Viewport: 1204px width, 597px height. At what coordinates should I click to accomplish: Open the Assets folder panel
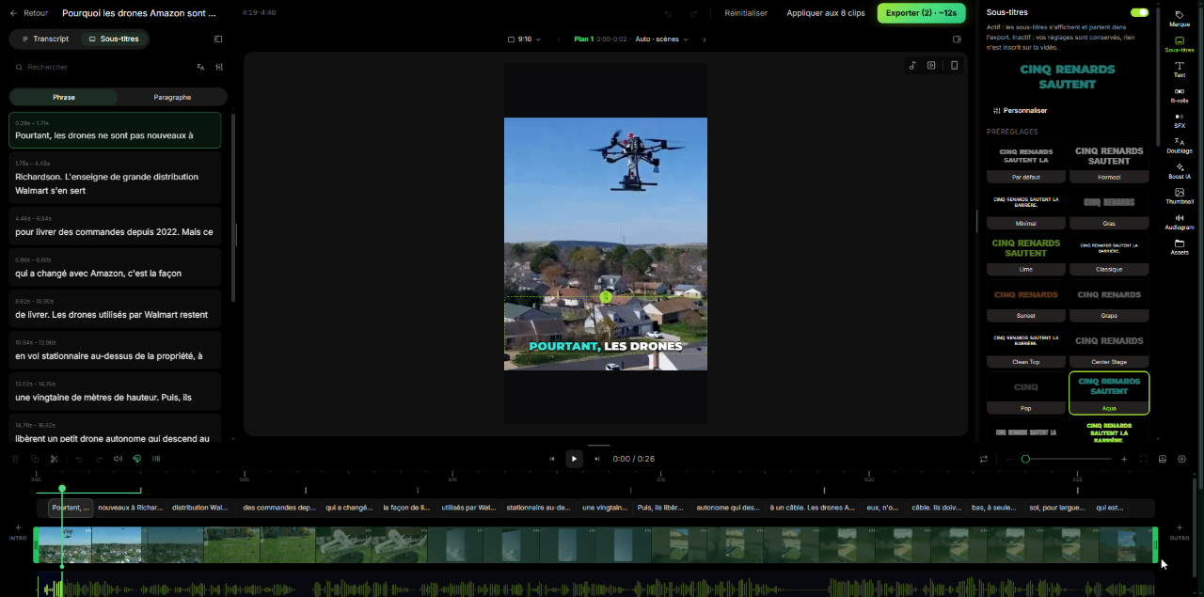[1180, 247]
